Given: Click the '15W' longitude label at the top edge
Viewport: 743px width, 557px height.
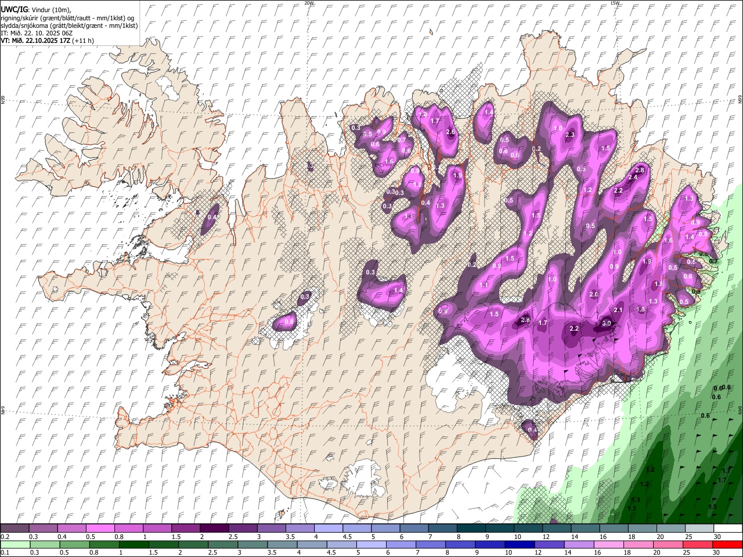Looking at the screenshot, I should point(615,3).
